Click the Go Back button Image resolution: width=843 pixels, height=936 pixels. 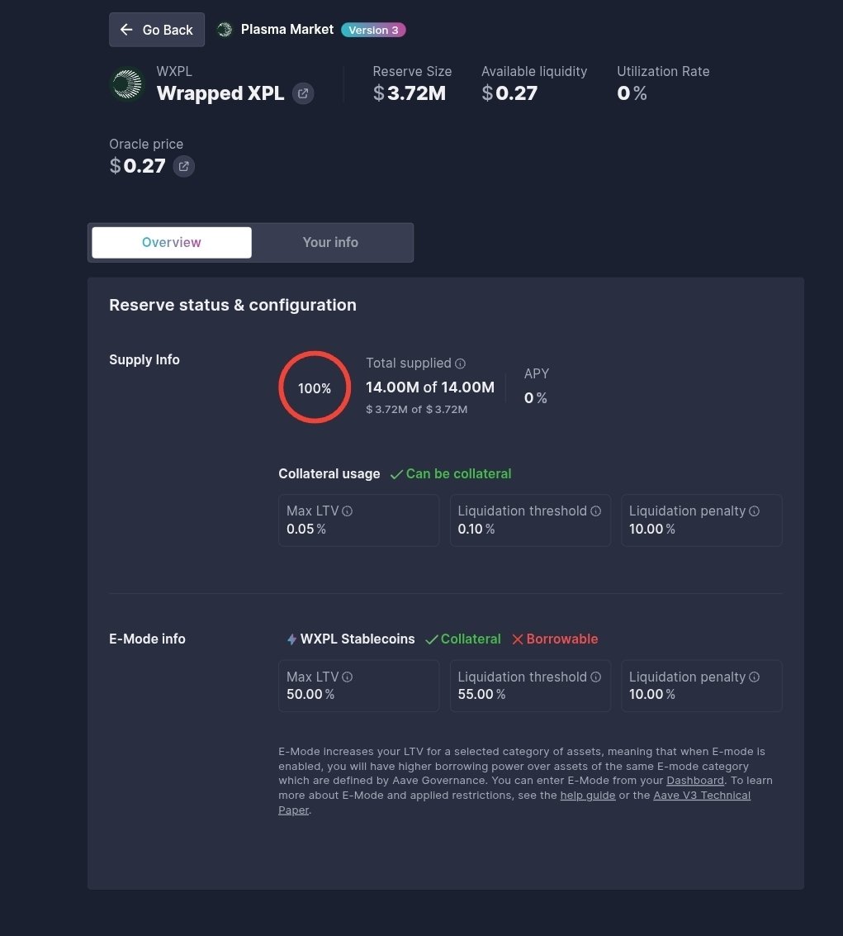click(x=157, y=30)
